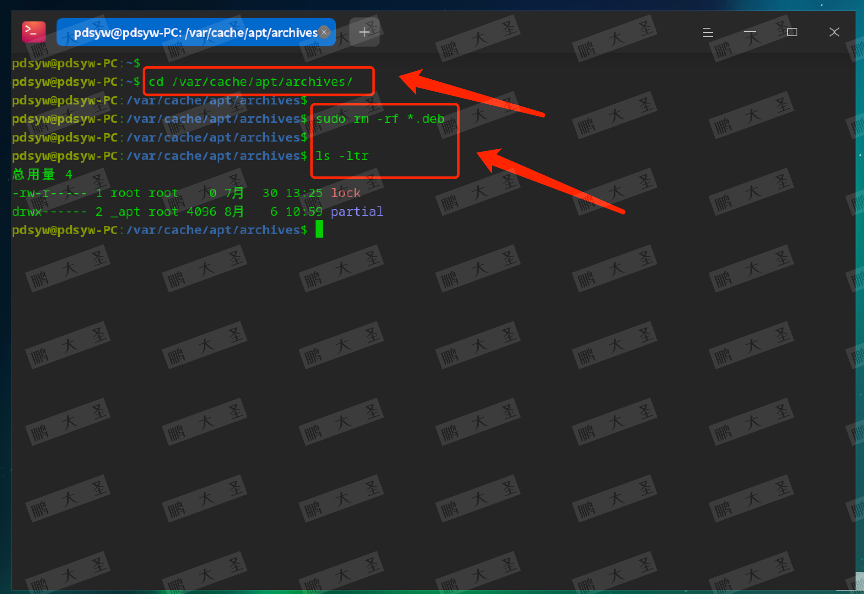Click the '-rw-r-----' permissions text

49,193
